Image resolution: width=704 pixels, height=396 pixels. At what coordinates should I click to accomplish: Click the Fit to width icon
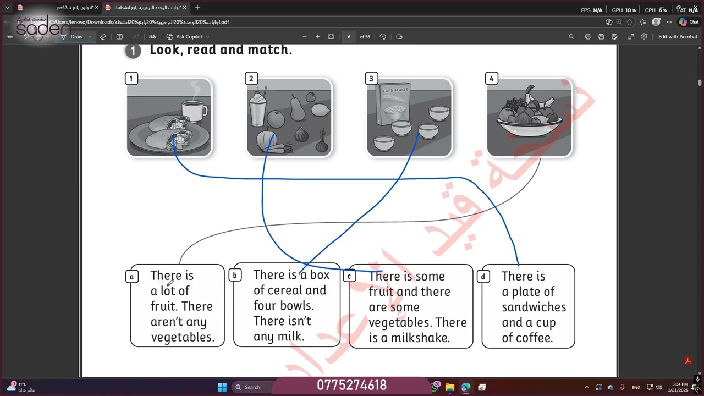click(x=331, y=37)
